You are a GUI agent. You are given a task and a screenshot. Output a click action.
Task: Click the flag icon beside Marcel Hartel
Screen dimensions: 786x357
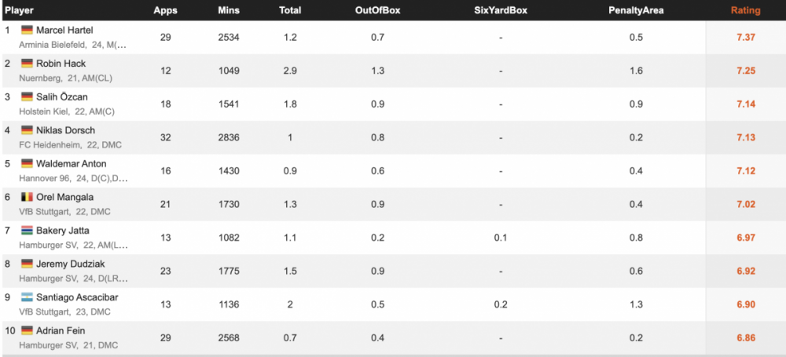click(27, 31)
